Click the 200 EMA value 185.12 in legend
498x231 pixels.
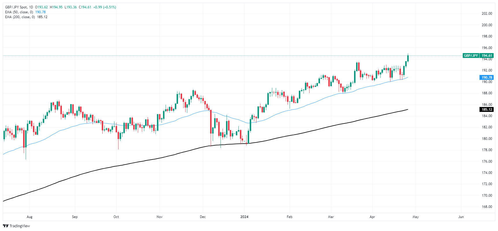(x=42, y=17)
